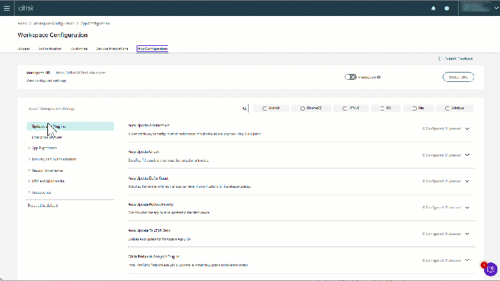Click Auto Update Check title
Viewport: 500px width, 281px height.
[x=144, y=152]
